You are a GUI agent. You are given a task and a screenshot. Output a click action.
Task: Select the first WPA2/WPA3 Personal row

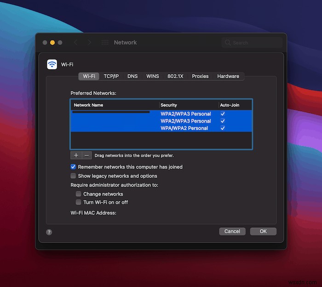click(x=161, y=114)
